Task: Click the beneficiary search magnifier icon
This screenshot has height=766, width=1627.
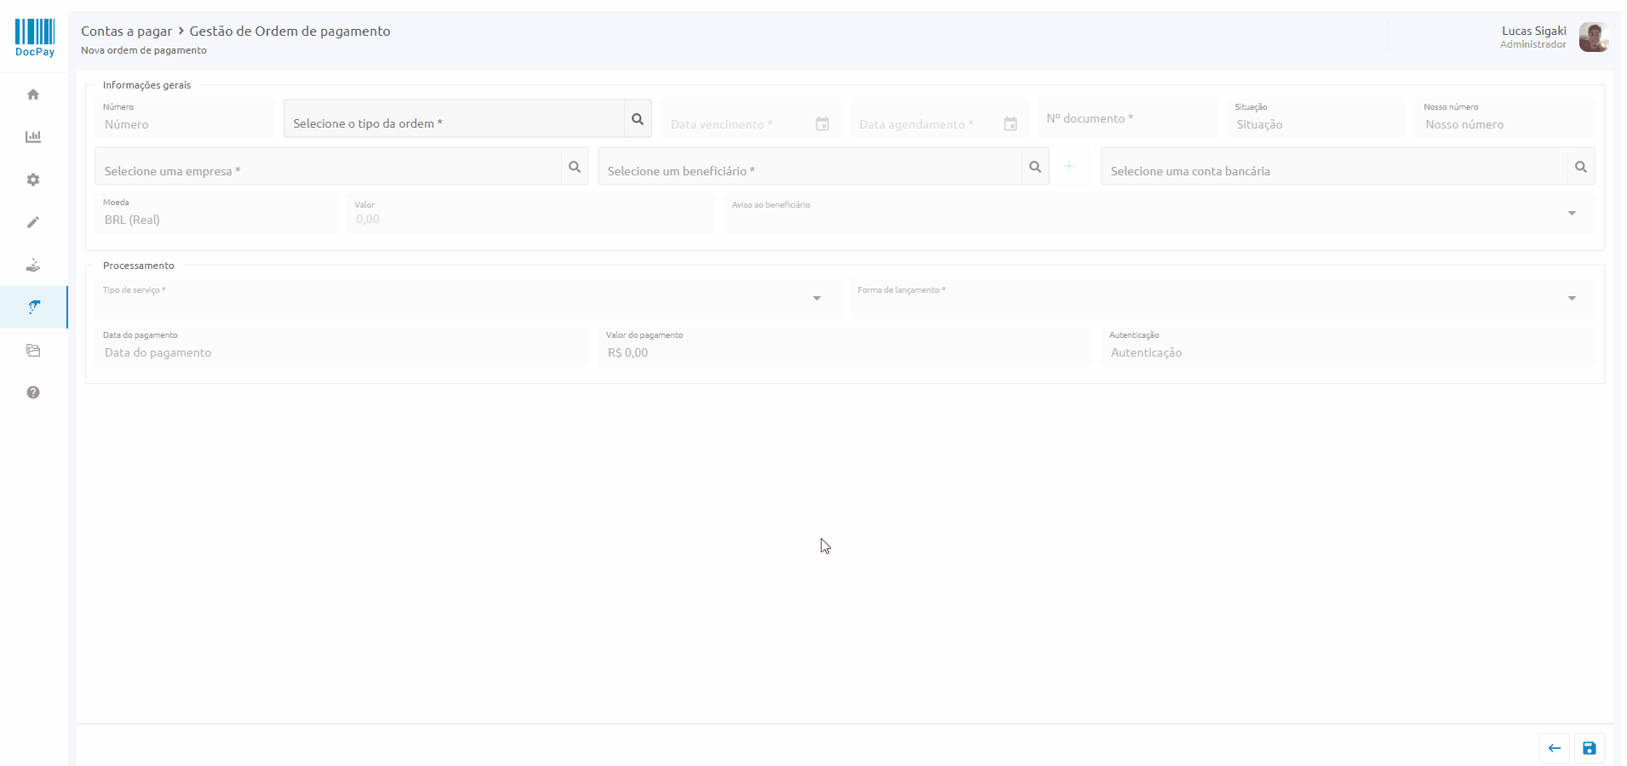Action: coord(1035,167)
